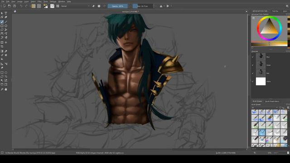
Task: Create a new document from toolbar
Action: pos(4,6)
